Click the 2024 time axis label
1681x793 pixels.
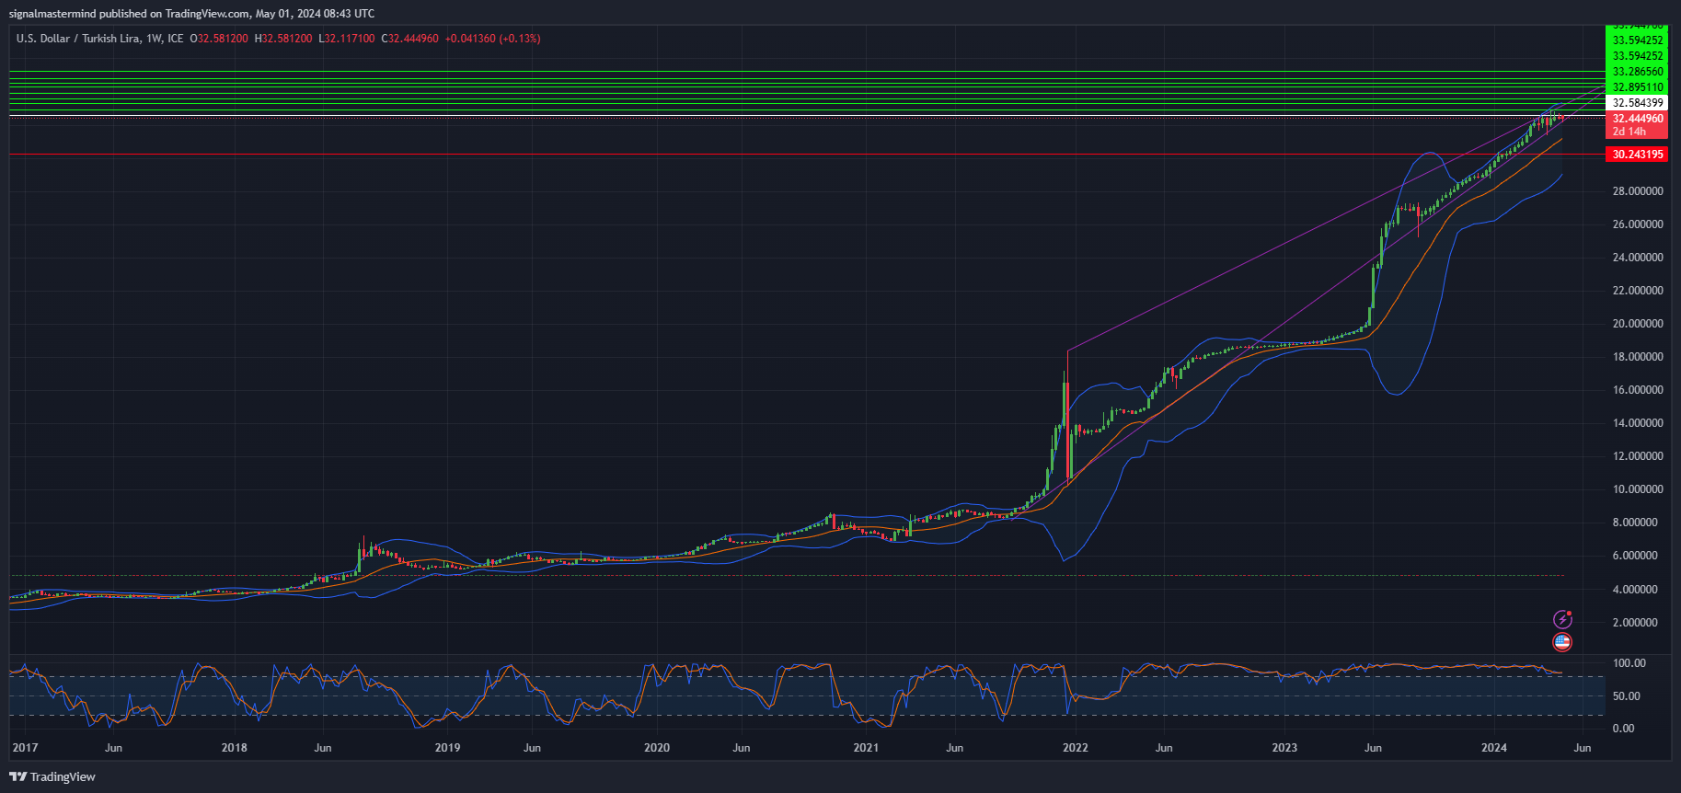[1494, 748]
